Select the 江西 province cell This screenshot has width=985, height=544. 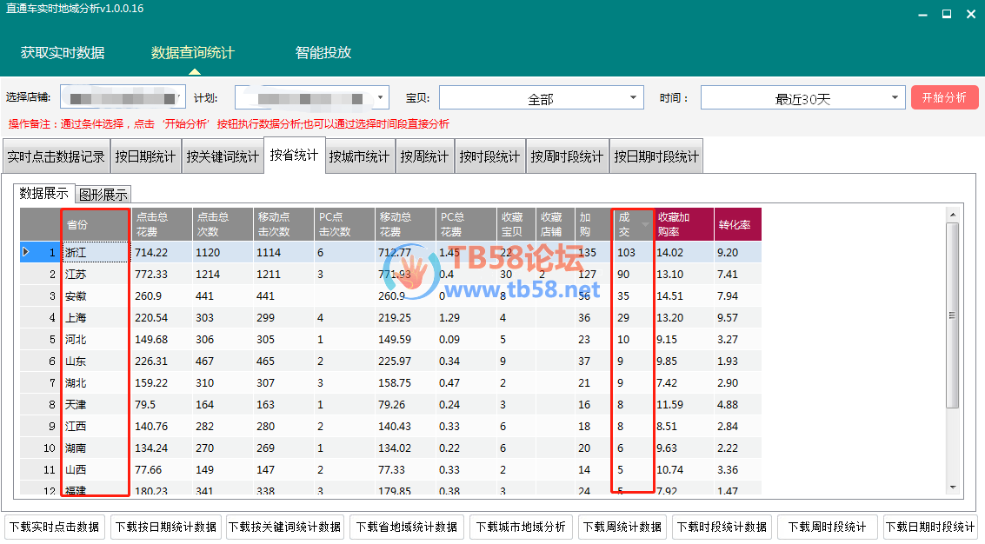tap(96, 426)
